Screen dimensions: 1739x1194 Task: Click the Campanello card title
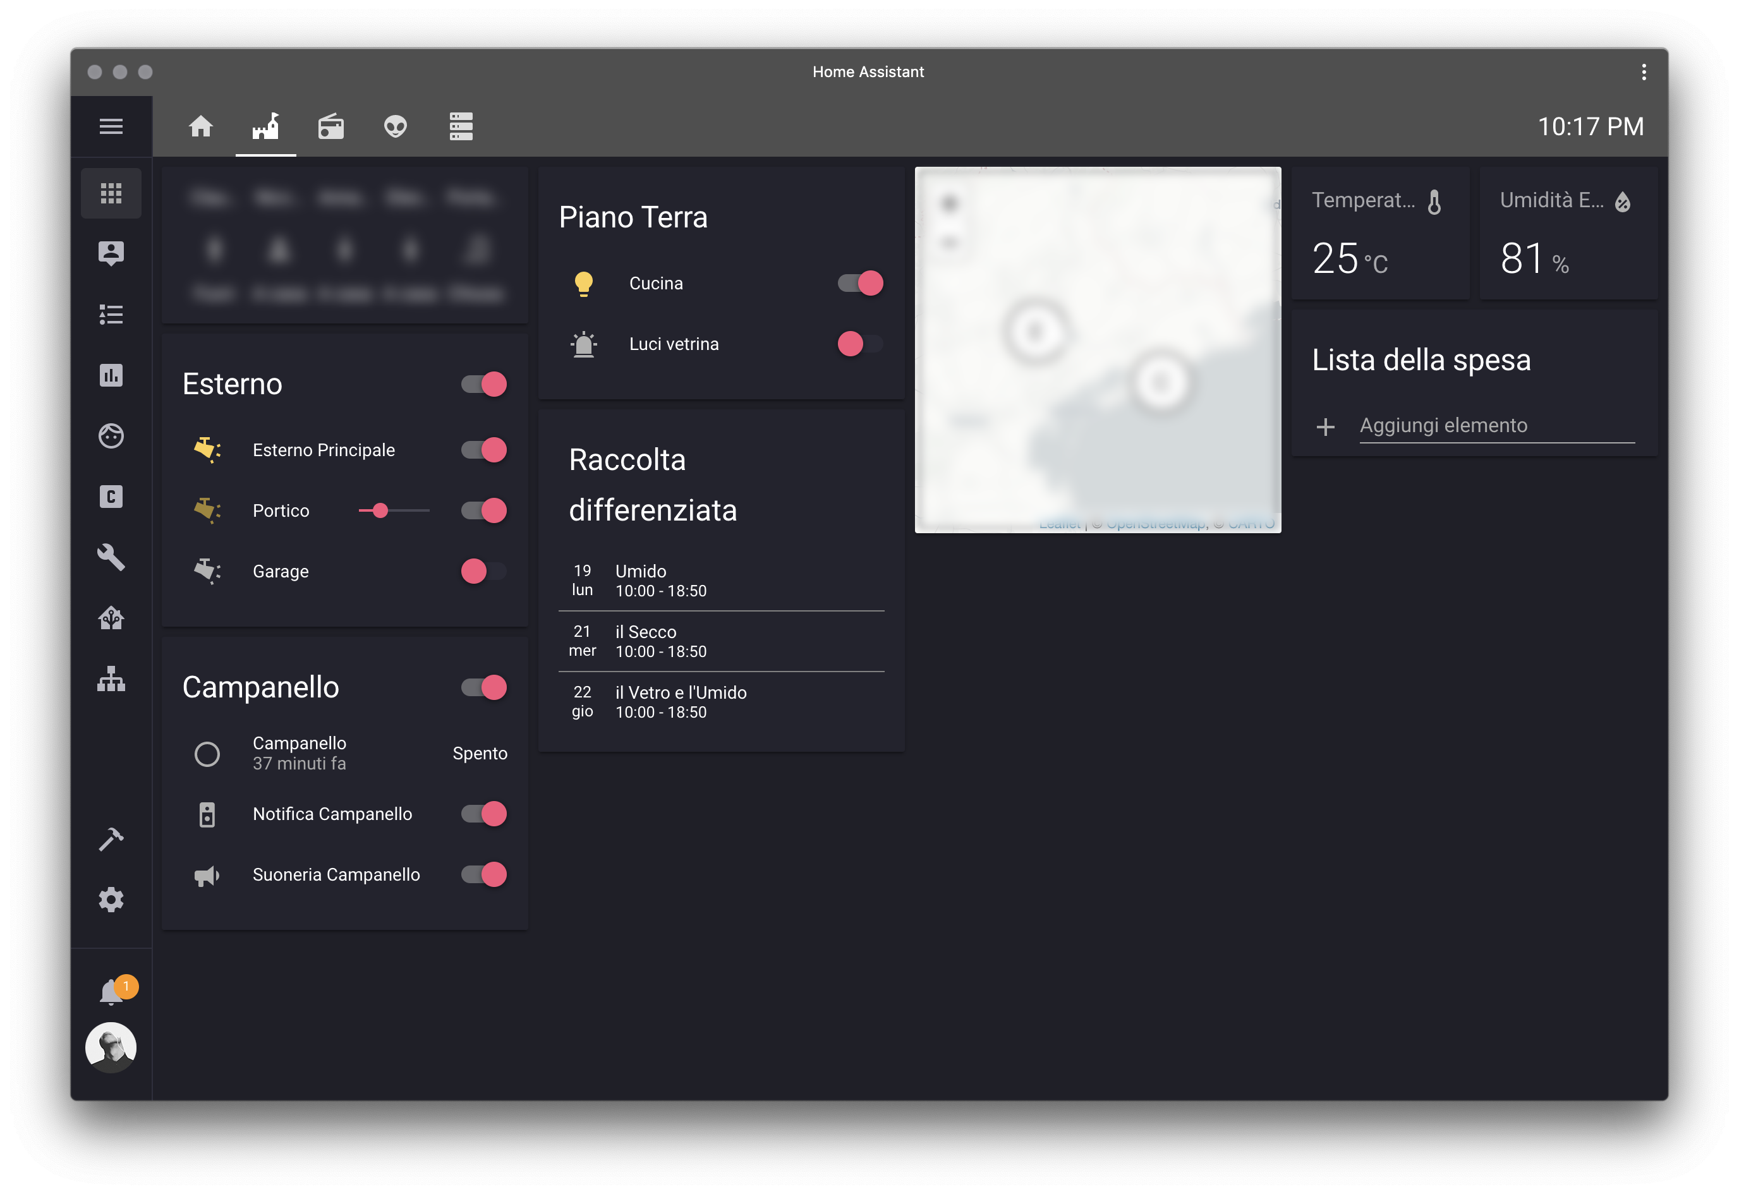click(260, 687)
